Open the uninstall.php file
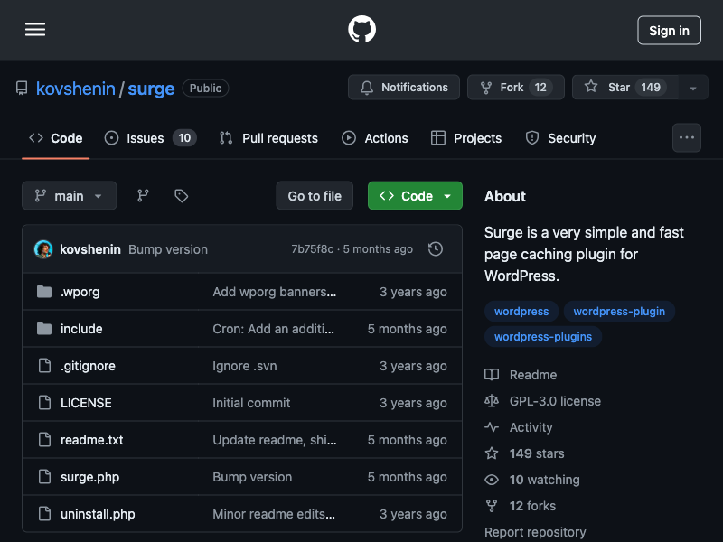The image size is (723, 542). pos(98,514)
